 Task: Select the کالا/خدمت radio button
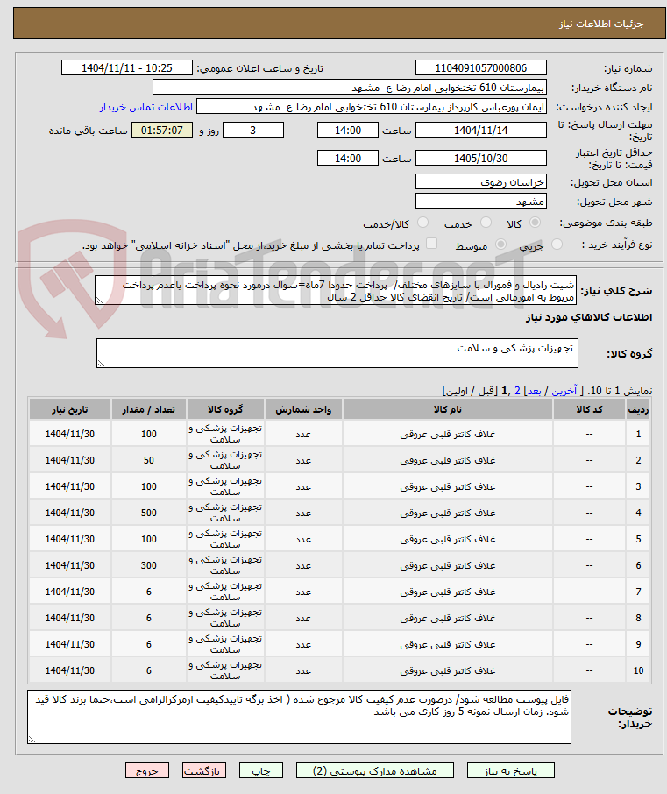tap(422, 223)
